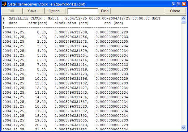Image resolution: width=188 pixels, height=132 pixels.
Task: Open the Option... settings
Action: click(x=55, y=11)
